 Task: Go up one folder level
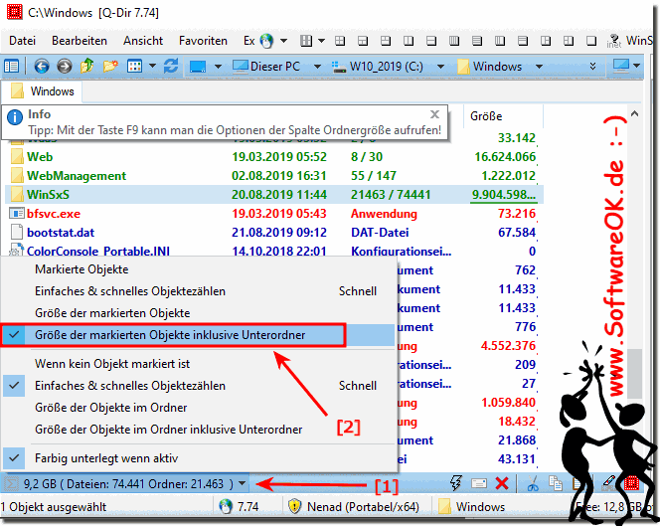87,66
